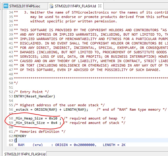Click the 'required amount of stack' comment
Image resolution: width=168 pixels, height=156 pixels.
click(94, 123)
